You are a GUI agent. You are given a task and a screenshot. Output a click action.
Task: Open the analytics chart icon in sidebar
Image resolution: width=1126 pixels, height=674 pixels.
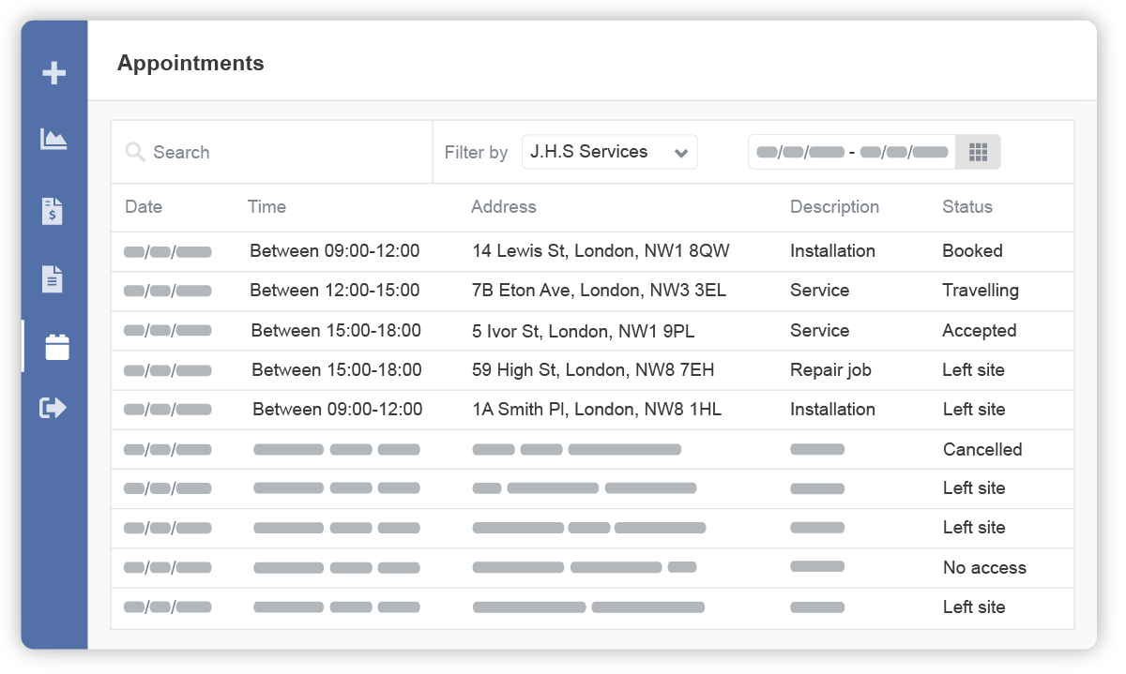tap(54, 139)
